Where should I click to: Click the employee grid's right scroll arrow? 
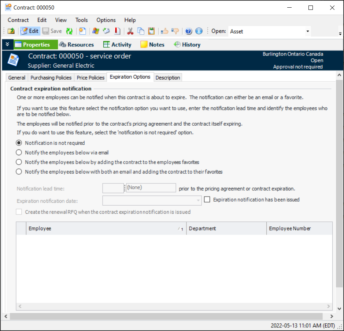click(x=328, y=306)
